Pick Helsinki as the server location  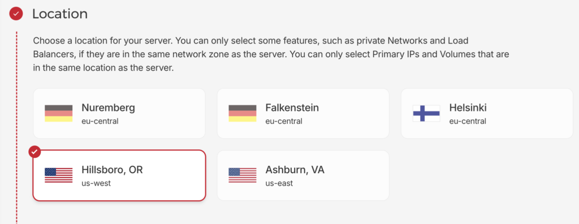click(487, 114)
